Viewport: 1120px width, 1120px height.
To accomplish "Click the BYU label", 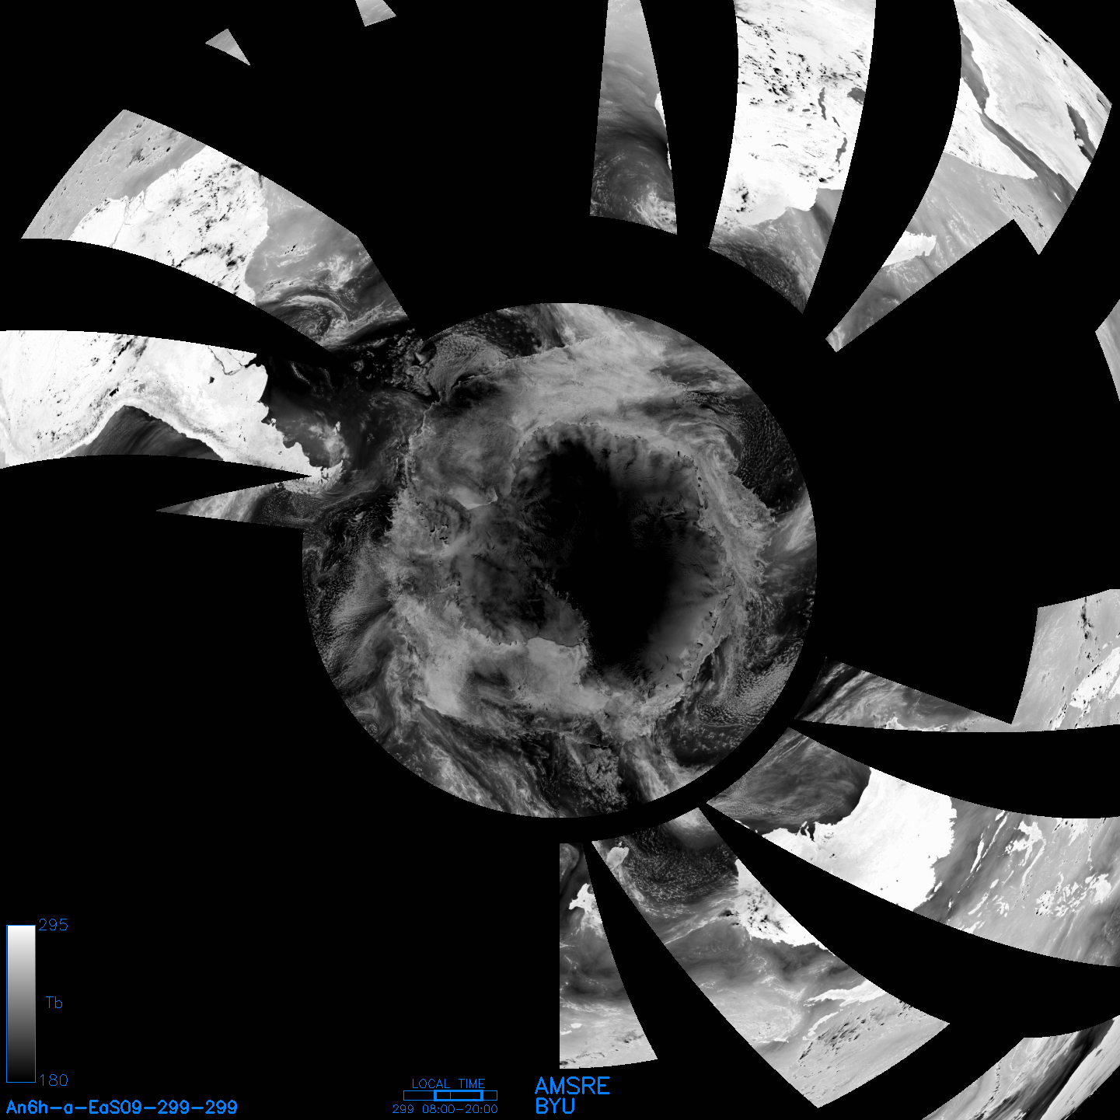I will 555,1106.
